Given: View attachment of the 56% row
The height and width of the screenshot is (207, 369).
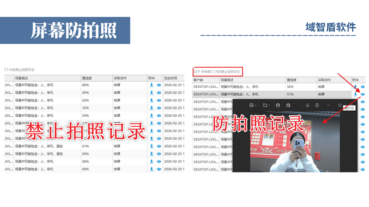Looking at the screenshot, I should coord(363,87).
